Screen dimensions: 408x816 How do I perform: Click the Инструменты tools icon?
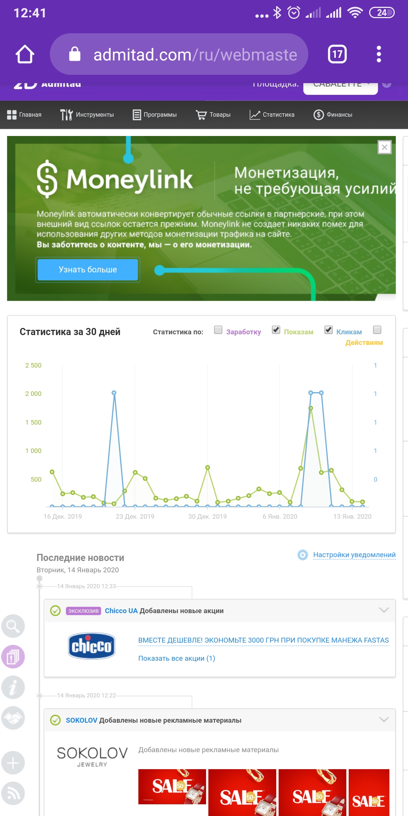(x=66, y=115)
